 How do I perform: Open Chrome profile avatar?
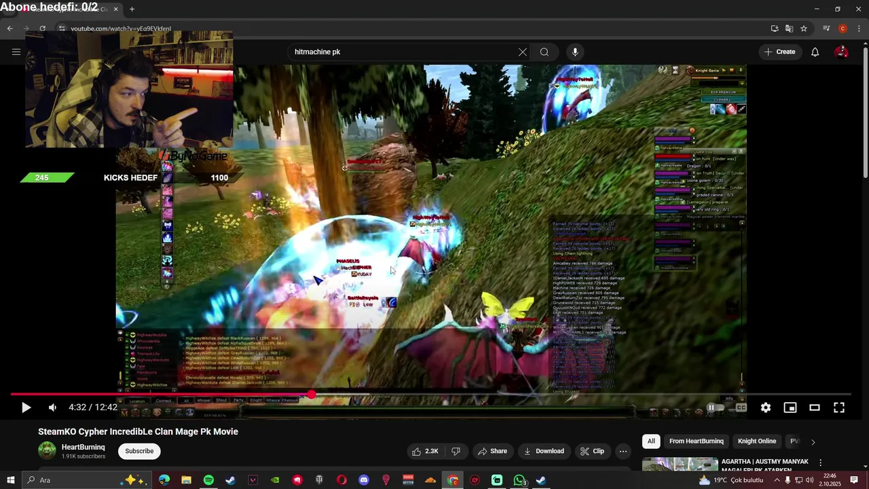pos(843,29)
